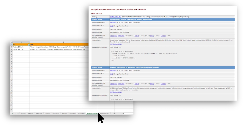Screen dimensions: 245x128
Task: Click the red Table 14-3.01 subheading
Action: click(96, 13)
